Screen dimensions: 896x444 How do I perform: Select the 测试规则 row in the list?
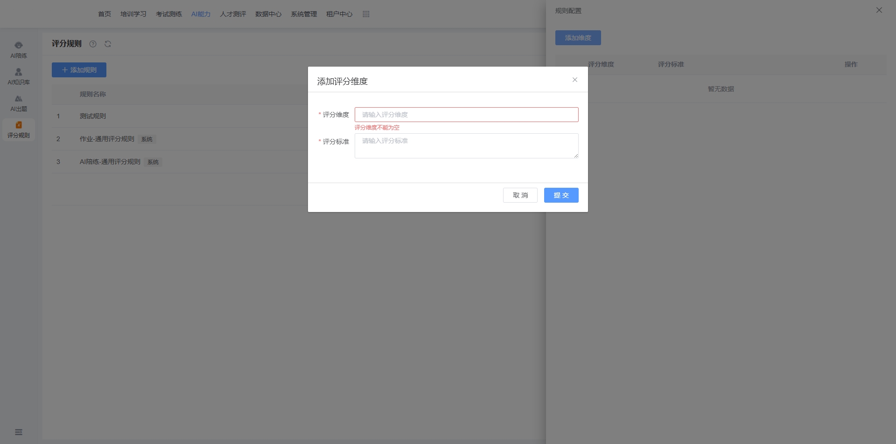pos(93,116)
